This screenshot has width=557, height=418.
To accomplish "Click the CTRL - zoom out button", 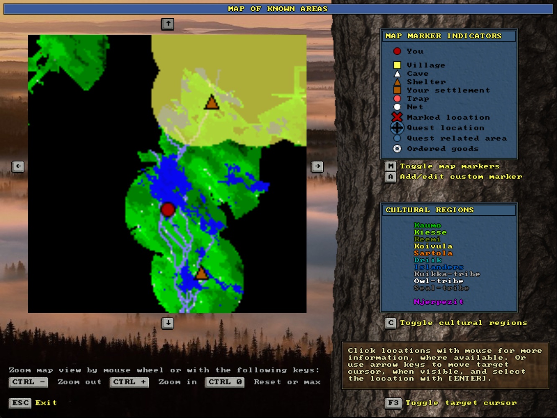I will click(x=28, y=382).
